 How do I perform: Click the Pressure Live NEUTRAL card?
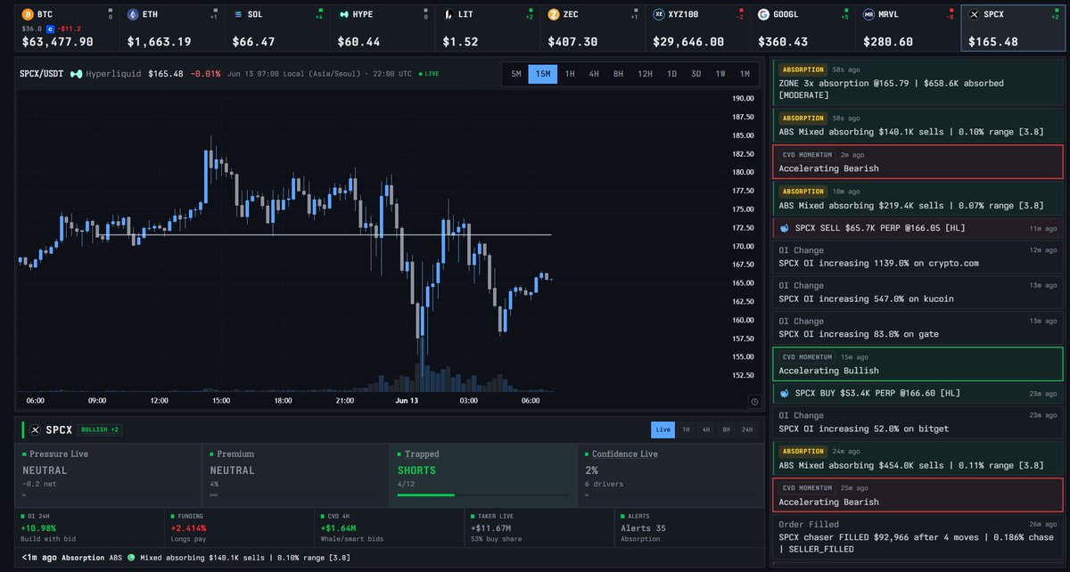[108, 476]
